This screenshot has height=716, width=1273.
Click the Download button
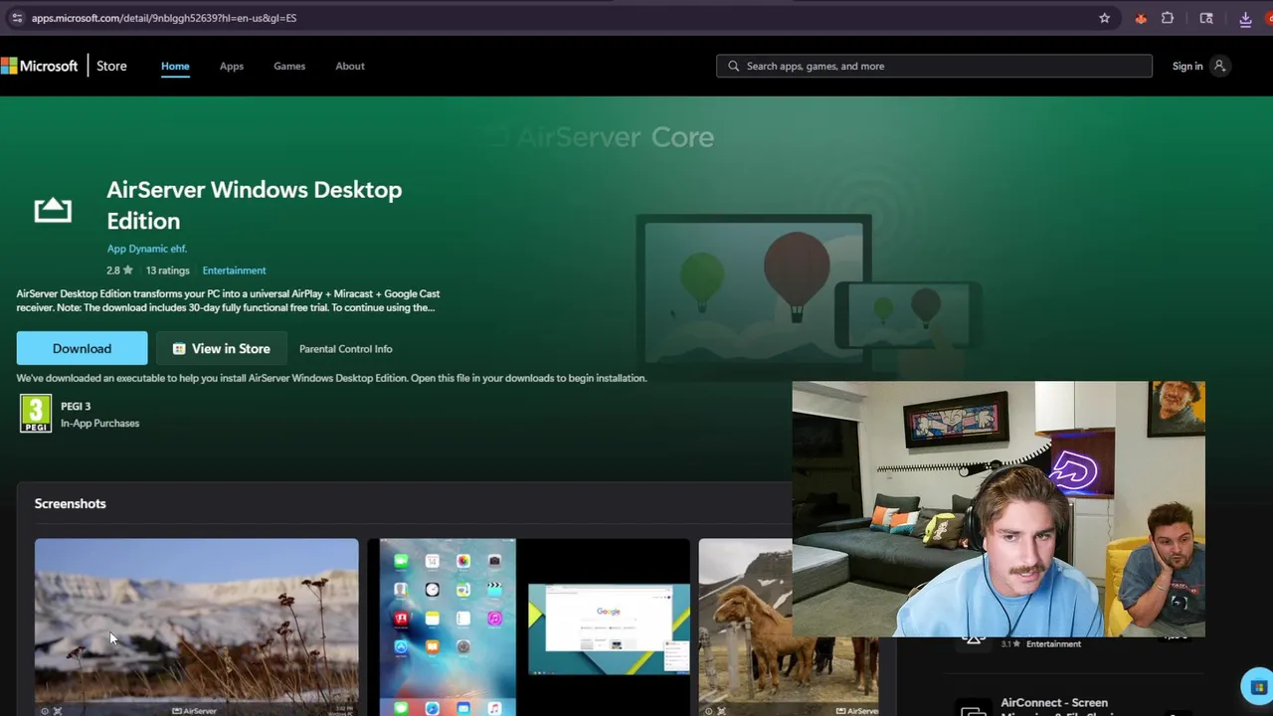point(82,348)
